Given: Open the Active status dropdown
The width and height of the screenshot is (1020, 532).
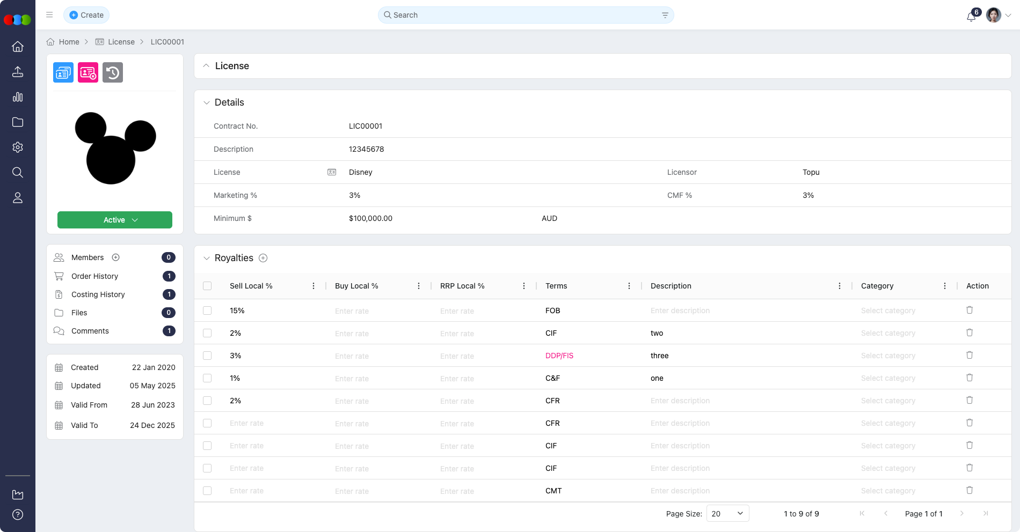Looking at the screenshot, I should point(115,220).
